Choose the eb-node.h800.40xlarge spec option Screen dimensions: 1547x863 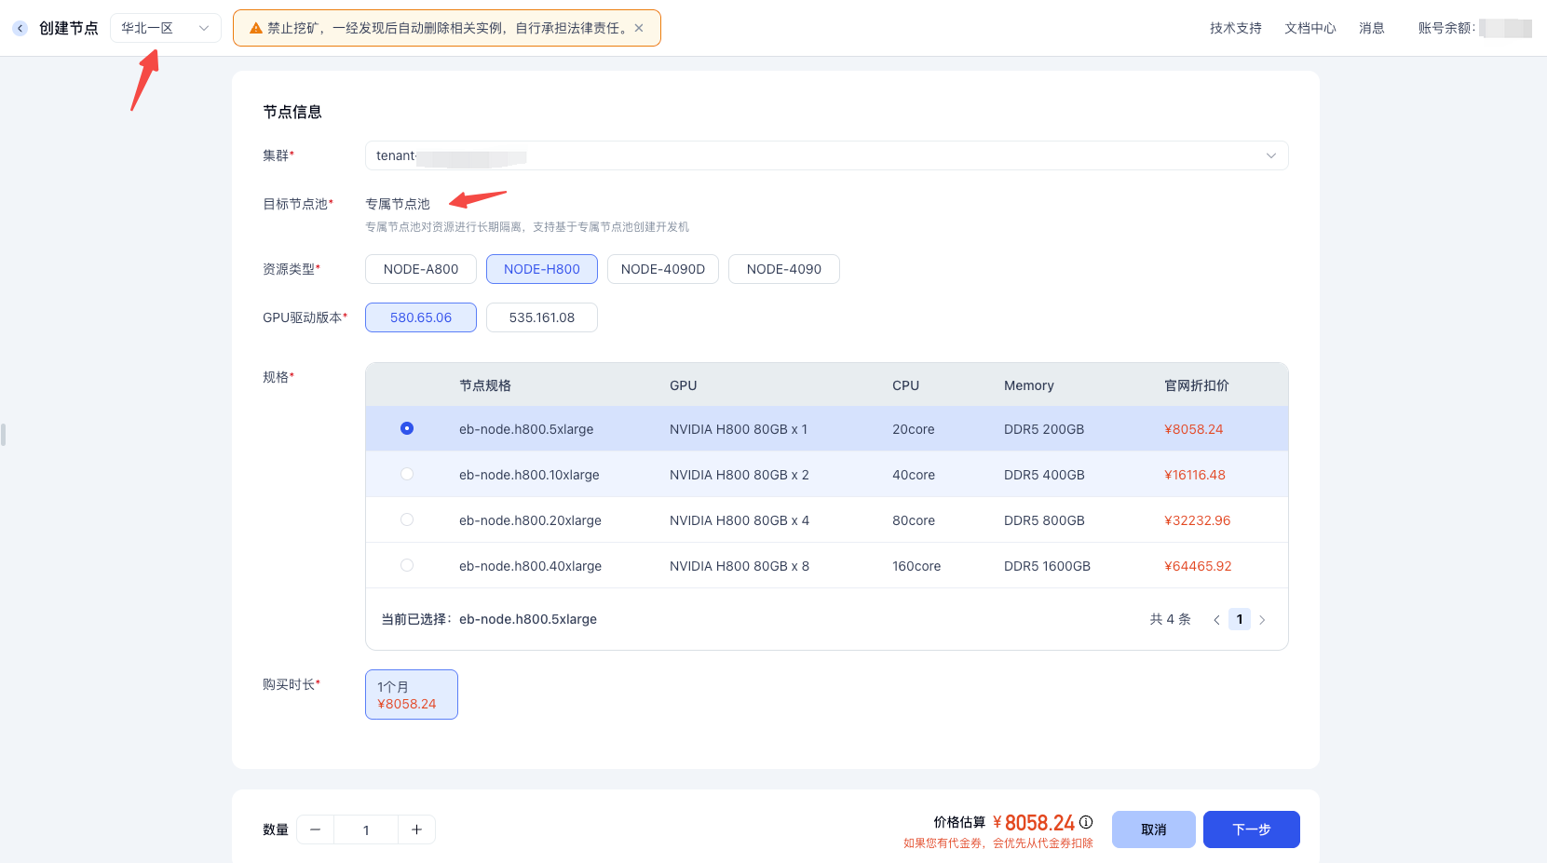pyautogui.click(x=407, y=565)
